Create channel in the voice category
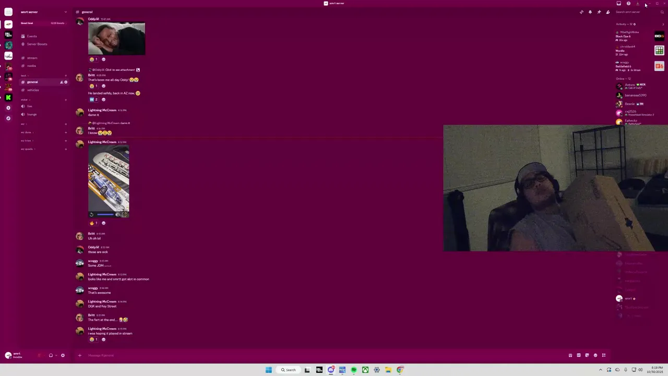Viewport: 668px width, 376px height. (x=66, y=100)
